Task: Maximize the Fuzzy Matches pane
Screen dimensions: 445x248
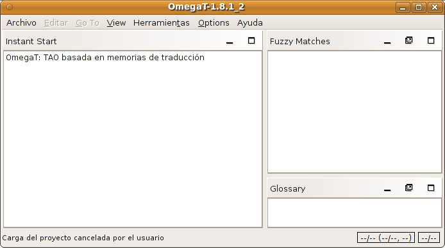Action: 431,41
